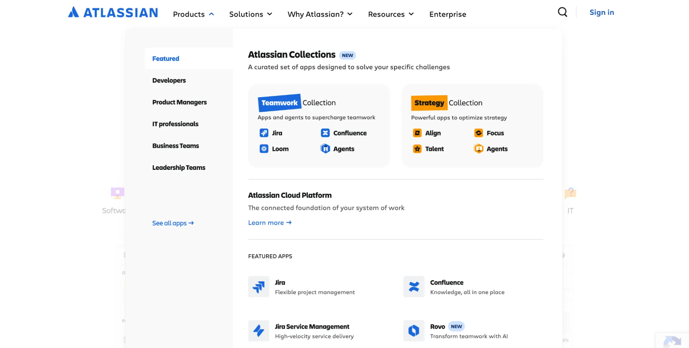Click the Align icon in Strategy Collection
The height and width of the screenshot is (348, 689).
[417, 133]
